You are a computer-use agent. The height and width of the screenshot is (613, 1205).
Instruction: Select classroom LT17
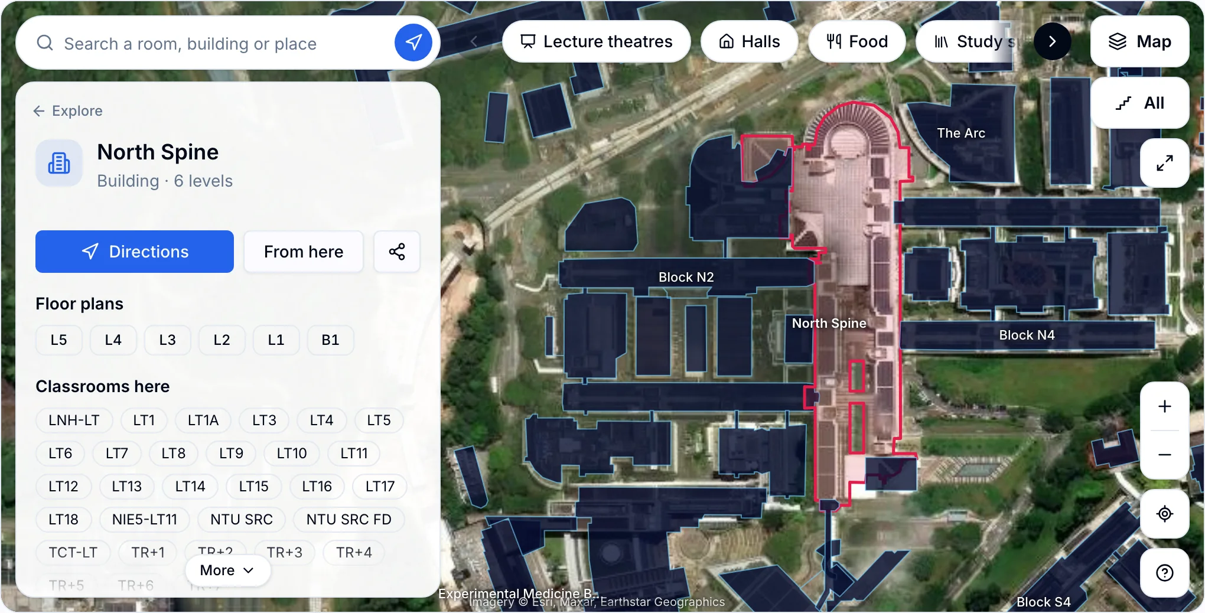[380, 487]
